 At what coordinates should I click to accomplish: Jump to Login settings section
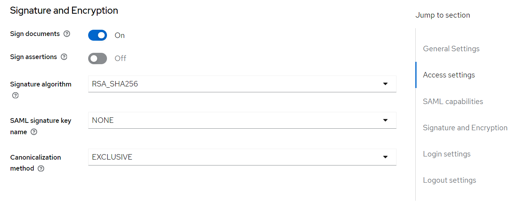(447, 154)
